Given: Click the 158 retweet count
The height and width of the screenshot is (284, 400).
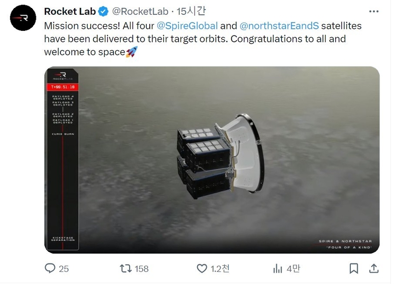Looking at the screenshot, I should tap(142, 269).
